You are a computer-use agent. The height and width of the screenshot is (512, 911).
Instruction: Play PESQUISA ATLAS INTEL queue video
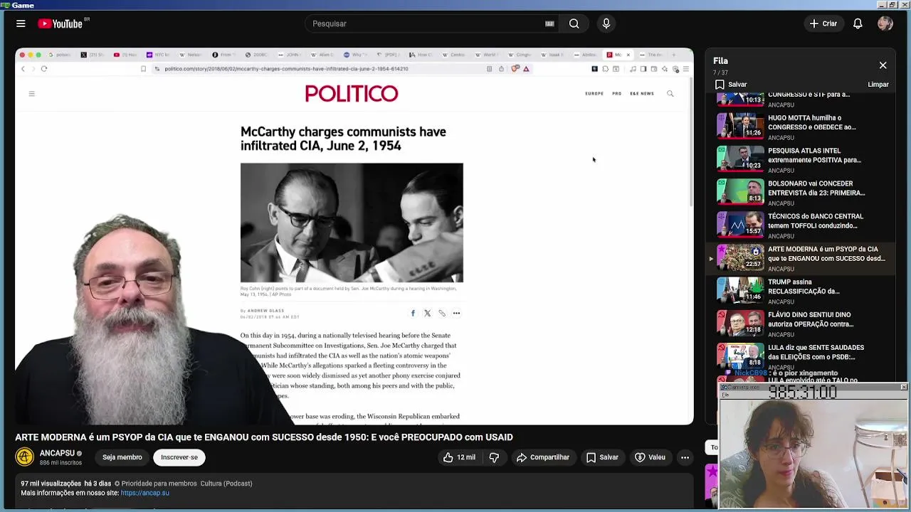[x=801, y=159]
